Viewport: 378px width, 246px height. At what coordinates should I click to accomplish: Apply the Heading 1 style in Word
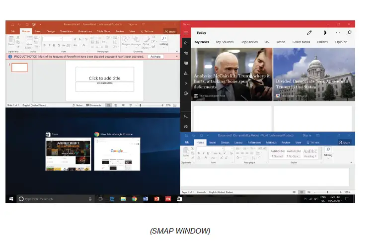click(310, 154)
